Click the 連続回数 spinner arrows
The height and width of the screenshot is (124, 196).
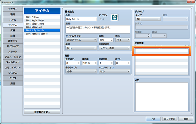112,63
